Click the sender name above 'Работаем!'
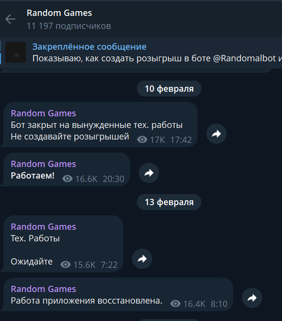Image resolution: width=282 pixels, height=321 pixels. [x=43, y=164]
